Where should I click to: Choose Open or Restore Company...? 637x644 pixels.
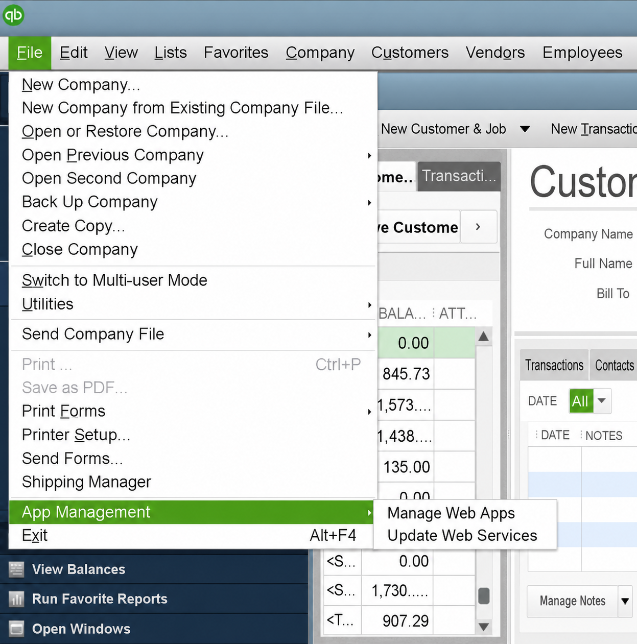coord(193,132)
